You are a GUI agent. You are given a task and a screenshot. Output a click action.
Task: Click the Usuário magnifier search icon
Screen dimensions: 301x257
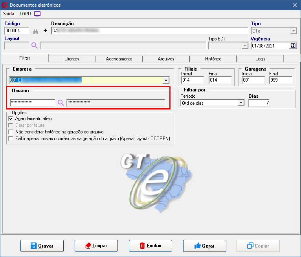pos(61,103)
